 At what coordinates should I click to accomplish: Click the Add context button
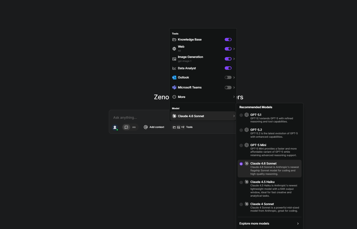coord(154,127)
